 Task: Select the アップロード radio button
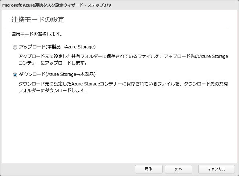pyautogui.click(x=15, y=47)
